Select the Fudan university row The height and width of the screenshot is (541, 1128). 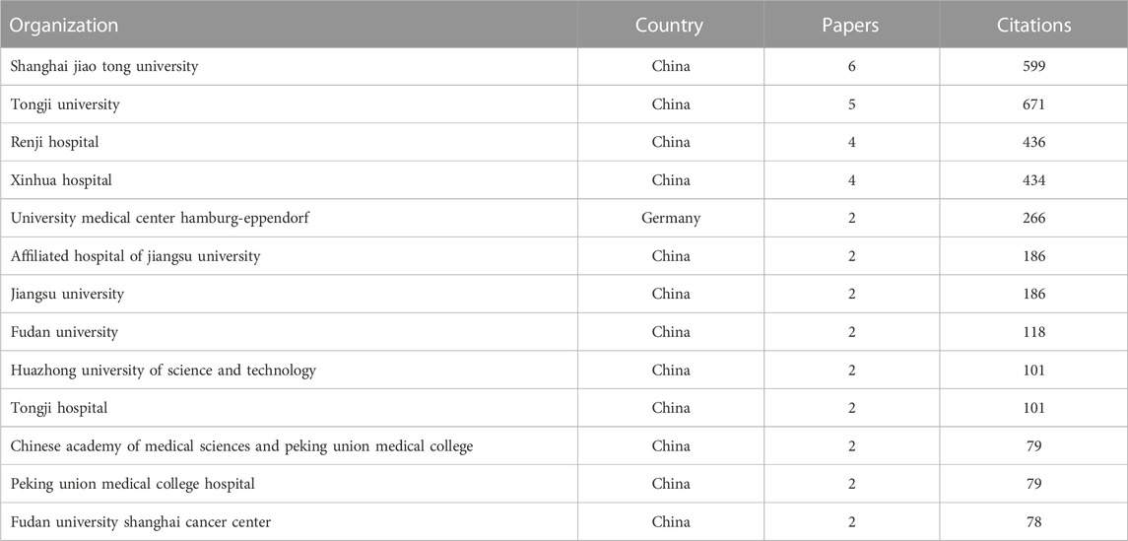tap(564, 332)
